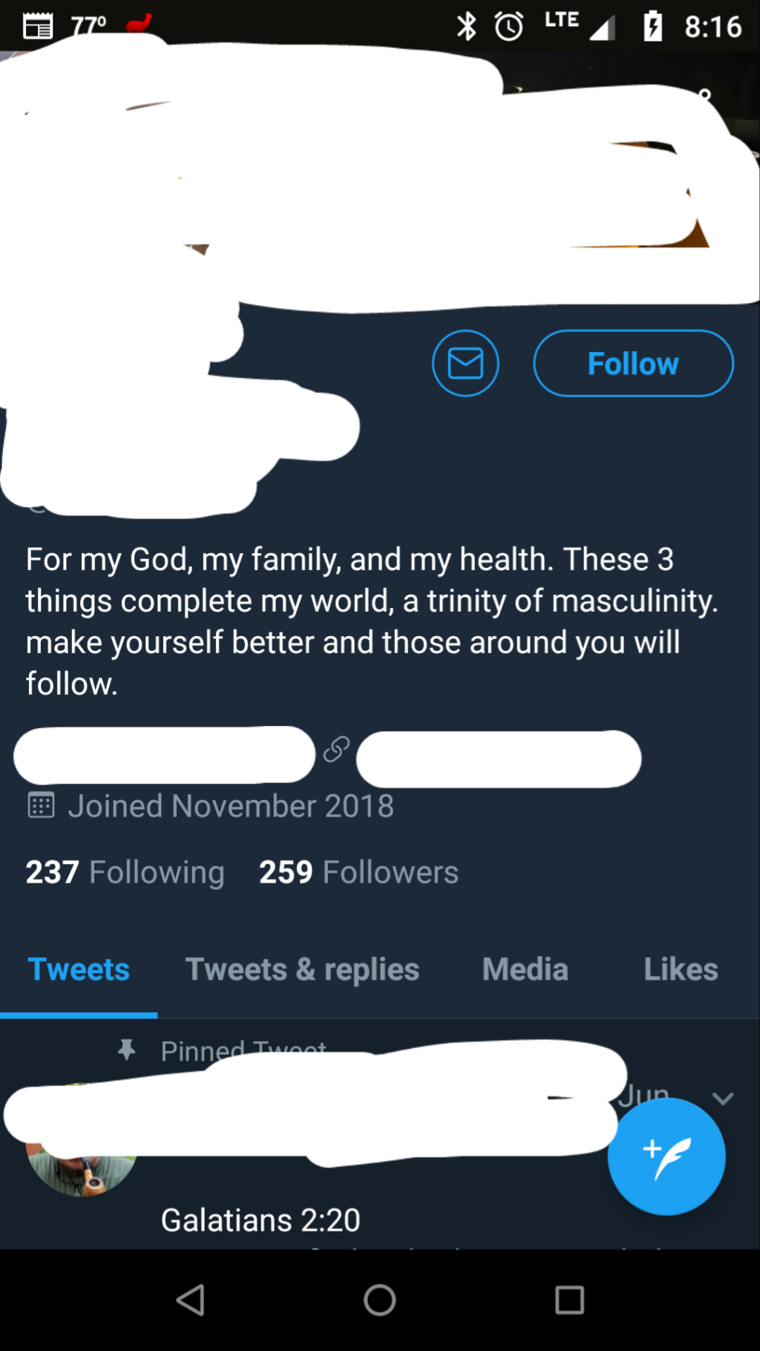View the 237 Following list

click(125, 872)
